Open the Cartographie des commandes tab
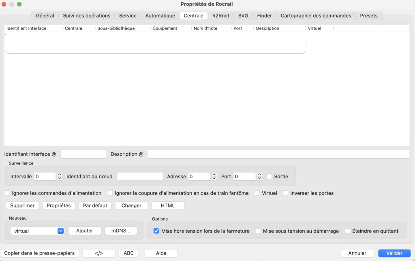 (x=316, y=16)
